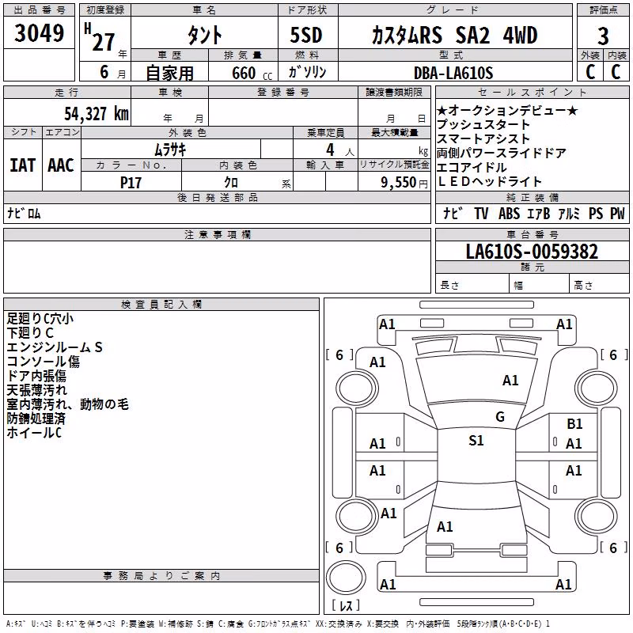Select the inspector note "エンジンルームS"
The width and height of the screenshot is (633, 633).
point(55,347)
